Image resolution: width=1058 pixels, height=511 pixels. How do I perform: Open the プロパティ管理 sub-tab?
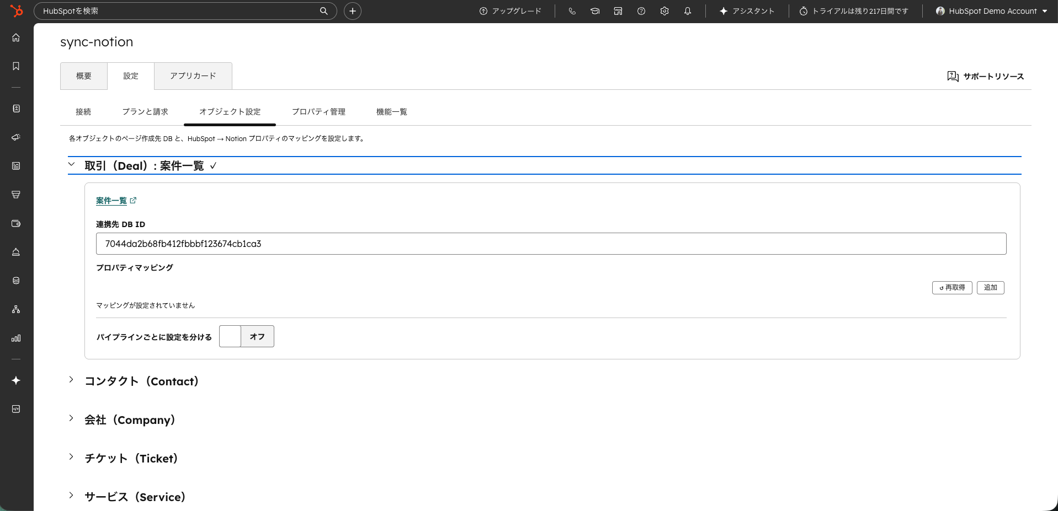318,112
